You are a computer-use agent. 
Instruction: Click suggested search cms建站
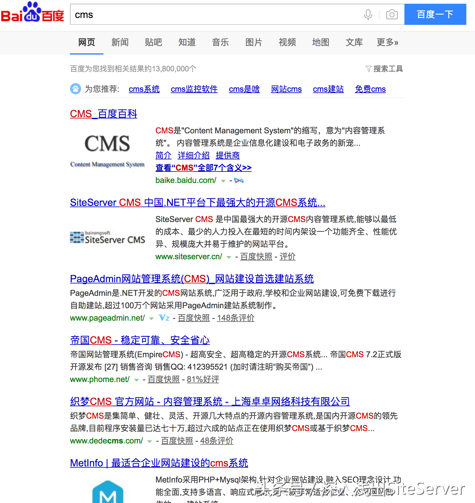[328, 89]
